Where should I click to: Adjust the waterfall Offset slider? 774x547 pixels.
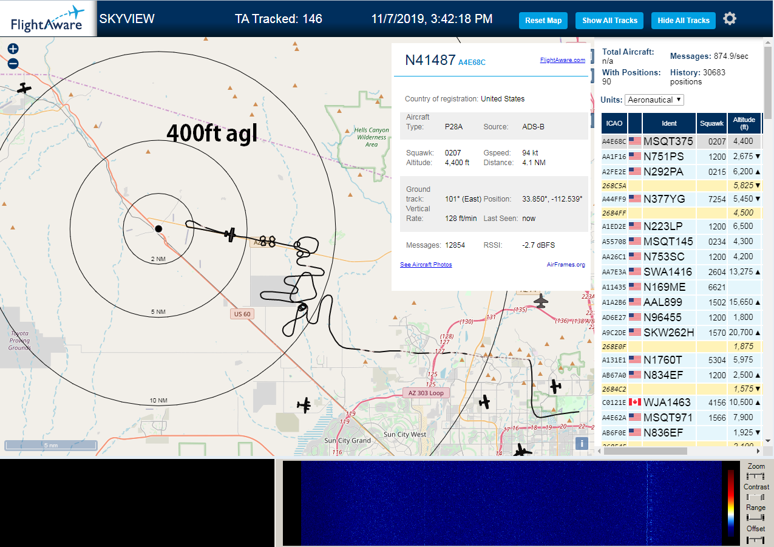756,539
